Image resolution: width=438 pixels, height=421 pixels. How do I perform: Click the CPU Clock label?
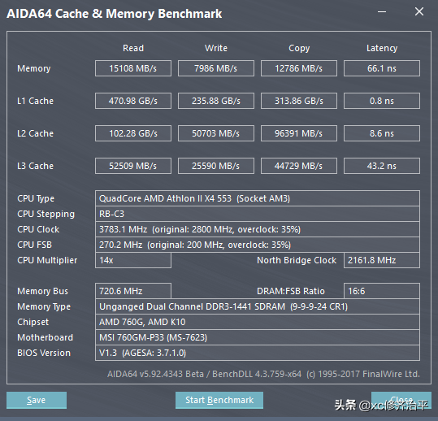click(x=38, y=229)
